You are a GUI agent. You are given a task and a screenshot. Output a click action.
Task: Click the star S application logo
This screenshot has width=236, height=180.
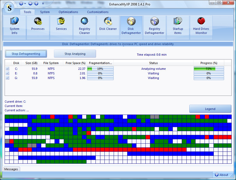pos(9,8)
